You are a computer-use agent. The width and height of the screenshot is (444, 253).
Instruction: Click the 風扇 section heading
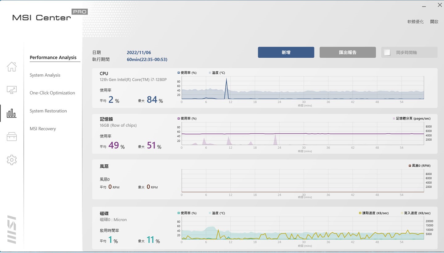click(104, 166)
